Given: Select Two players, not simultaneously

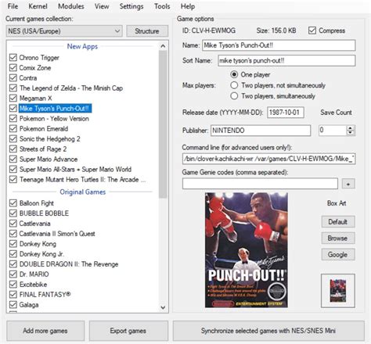Looking at the screenshot, I should click(234, 85).
